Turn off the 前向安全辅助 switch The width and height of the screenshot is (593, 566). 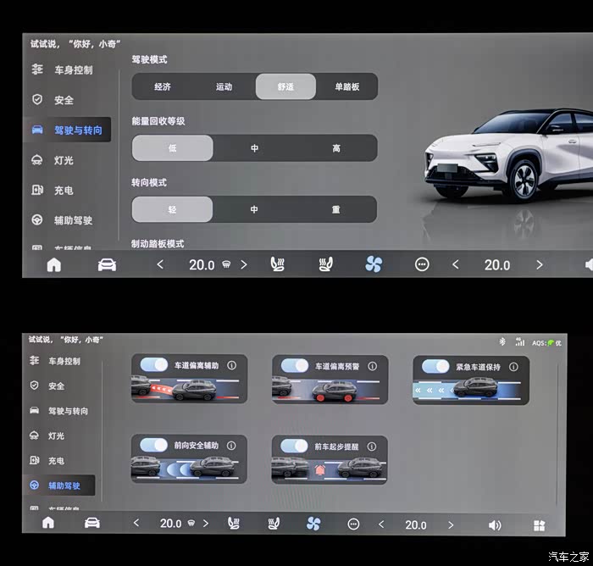pos(154,445)
